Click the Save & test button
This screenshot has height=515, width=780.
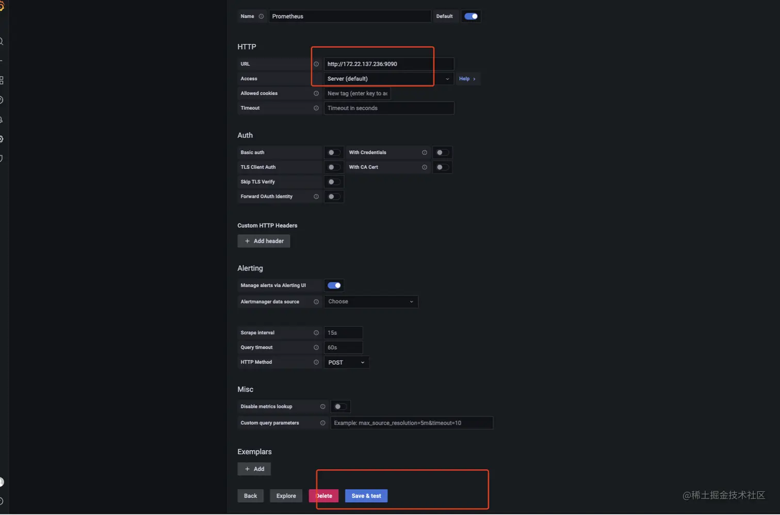click(x=366, y=496)
